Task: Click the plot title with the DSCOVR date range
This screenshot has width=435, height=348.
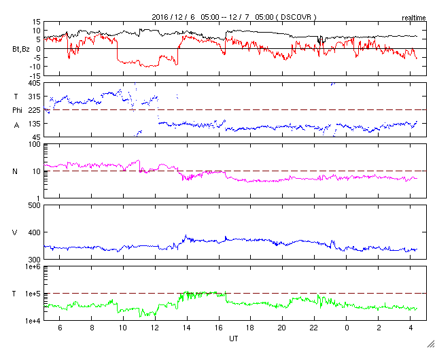Action: 234,17
